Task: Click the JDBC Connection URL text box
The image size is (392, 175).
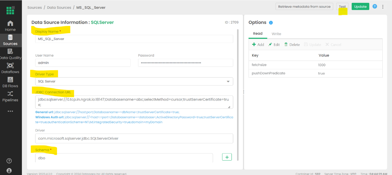Action: tap(134, 102)
